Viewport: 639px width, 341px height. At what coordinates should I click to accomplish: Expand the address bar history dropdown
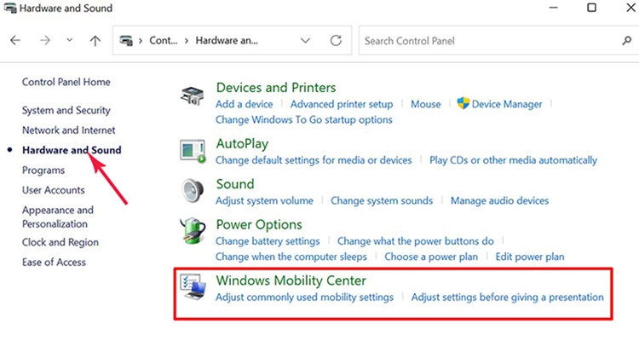(305, 40)
